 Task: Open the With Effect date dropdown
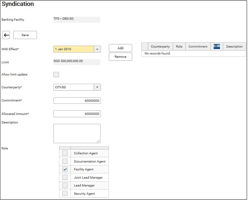tap(97, 49)
